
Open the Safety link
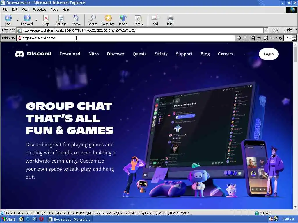[161, 54]
